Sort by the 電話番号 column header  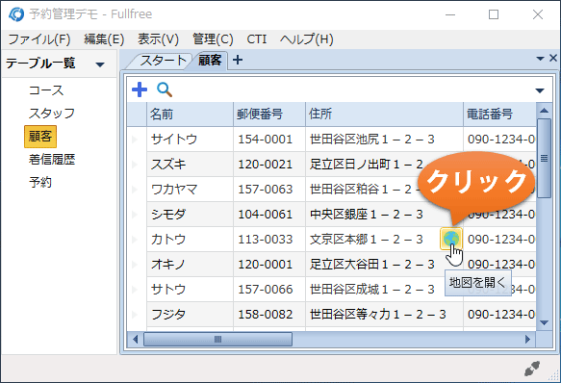[500, 115]
